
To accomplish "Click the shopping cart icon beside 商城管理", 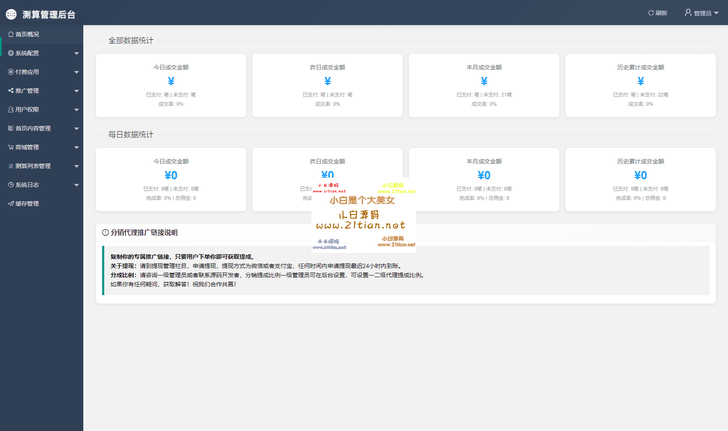I will [11, 147].
